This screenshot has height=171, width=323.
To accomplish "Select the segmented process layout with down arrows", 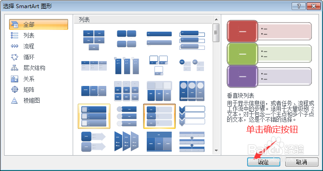I will pyautogui.click(x=192, y=142).
